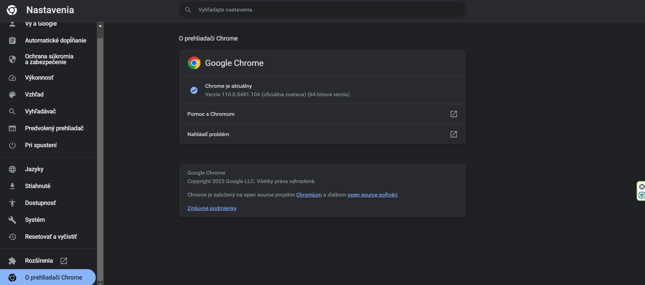Click the sidebar scrollbar up arrow
The image size is (645, 285).
(x=100, y=26)
